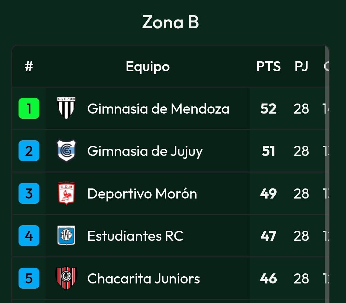Image resolution: width=346 pixels, height=303 pixels.
Task: Click the Gimnasia de Jujuy shield logo
Action: click(x=66, y=150)
